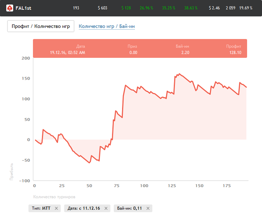Click the chart's highest peak above 150 profit
This screenshot has width=262, height=224.
pos(179,74)
